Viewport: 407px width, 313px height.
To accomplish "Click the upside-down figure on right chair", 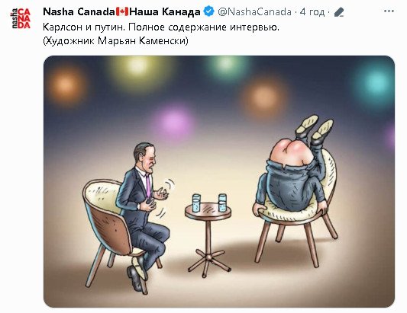I will click(x=295, y=166).
